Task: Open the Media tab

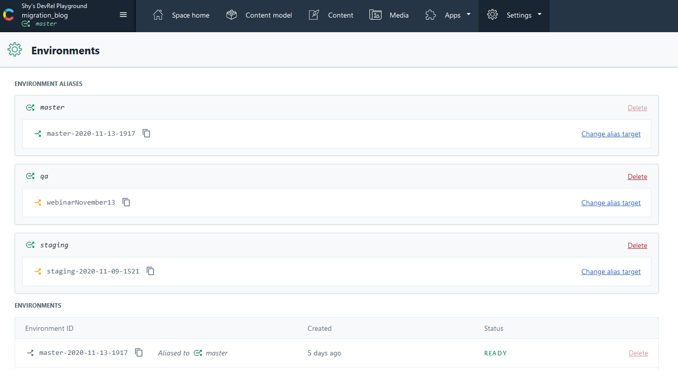Action: [399, 15]
